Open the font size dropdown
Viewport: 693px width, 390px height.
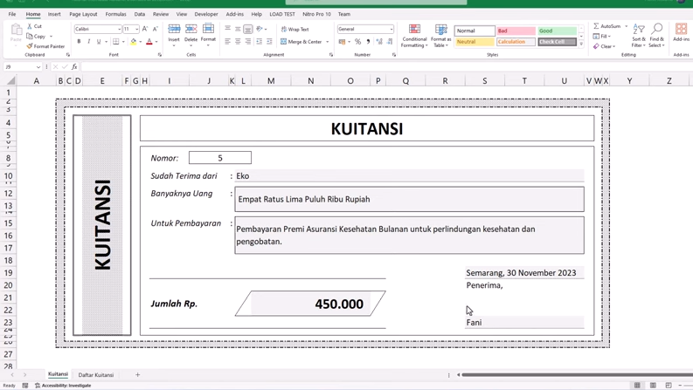tap(137, 29)
